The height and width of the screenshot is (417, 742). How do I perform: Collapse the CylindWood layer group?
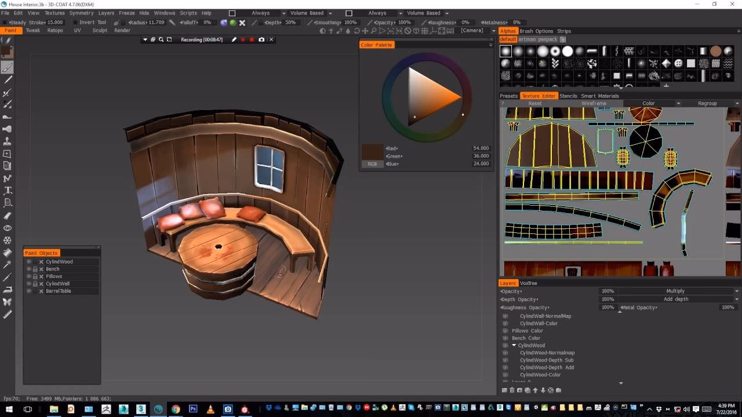[x=514, y=345]
